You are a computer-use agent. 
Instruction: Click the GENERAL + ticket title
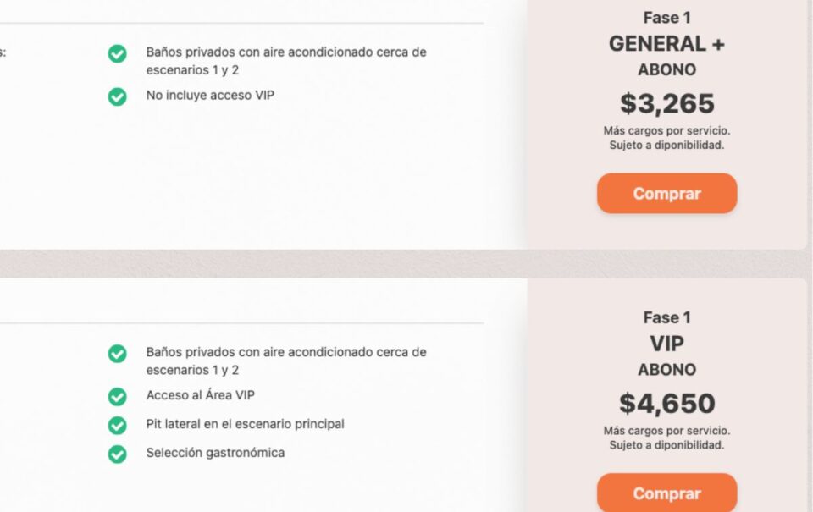click(666, 44)
